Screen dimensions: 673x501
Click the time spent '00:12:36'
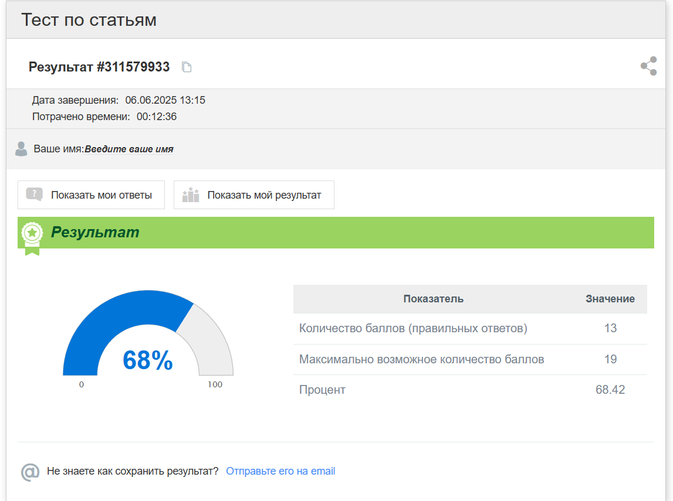coord(157,117)
